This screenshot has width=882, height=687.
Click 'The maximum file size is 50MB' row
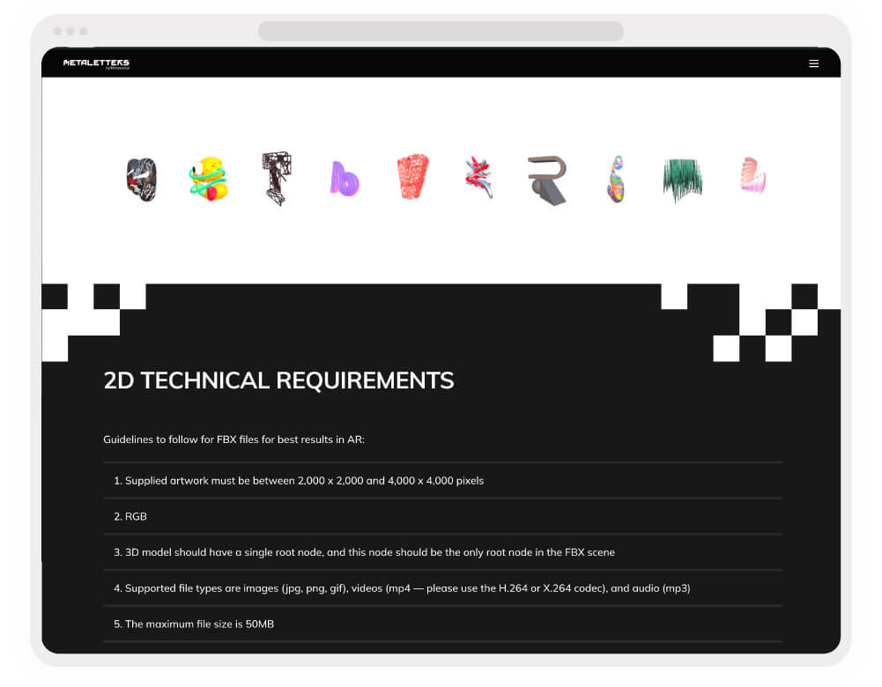[442, 624]
